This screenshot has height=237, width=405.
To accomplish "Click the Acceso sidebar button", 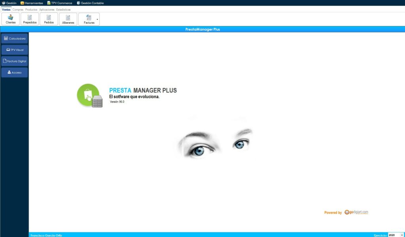I will pyautogui.click(x=15, y=72).
